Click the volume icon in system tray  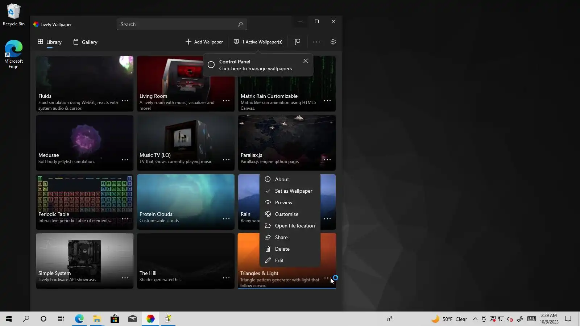pyautogui.click(x=510, y=319)
